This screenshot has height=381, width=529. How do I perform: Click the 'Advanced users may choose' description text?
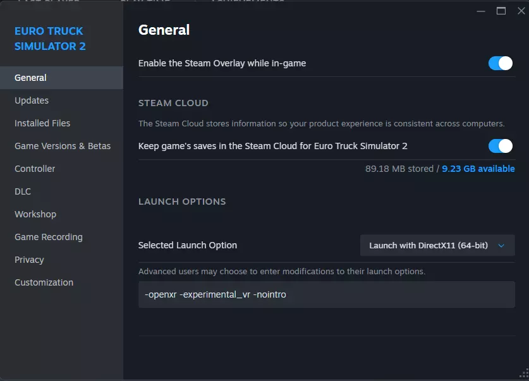(x=282, y=272)
